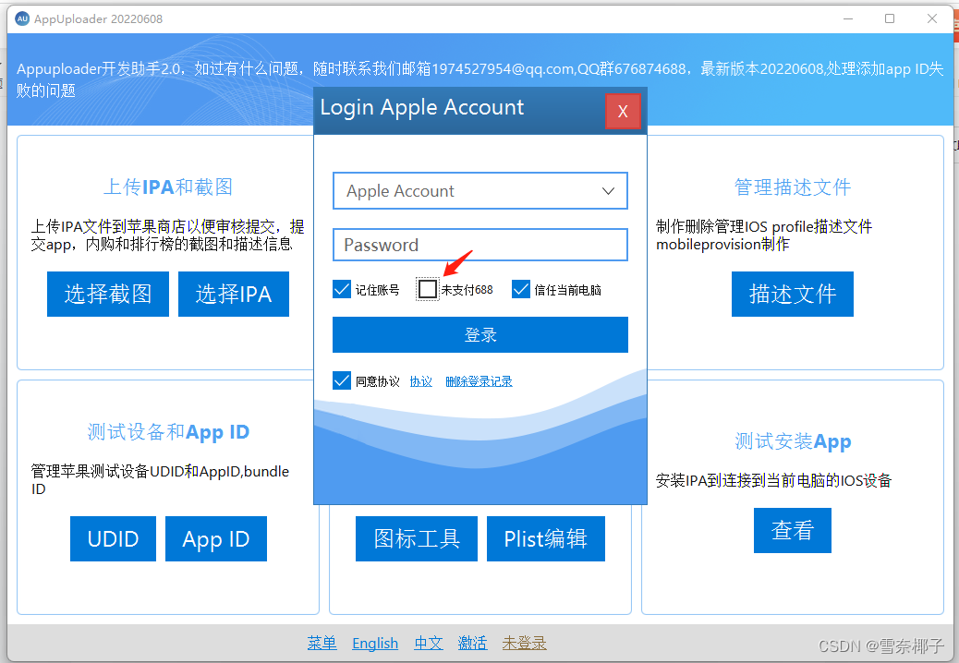Viewport: 959px width, 663px height.
Task: Click the 登录 login button
Action: point(479,334)
